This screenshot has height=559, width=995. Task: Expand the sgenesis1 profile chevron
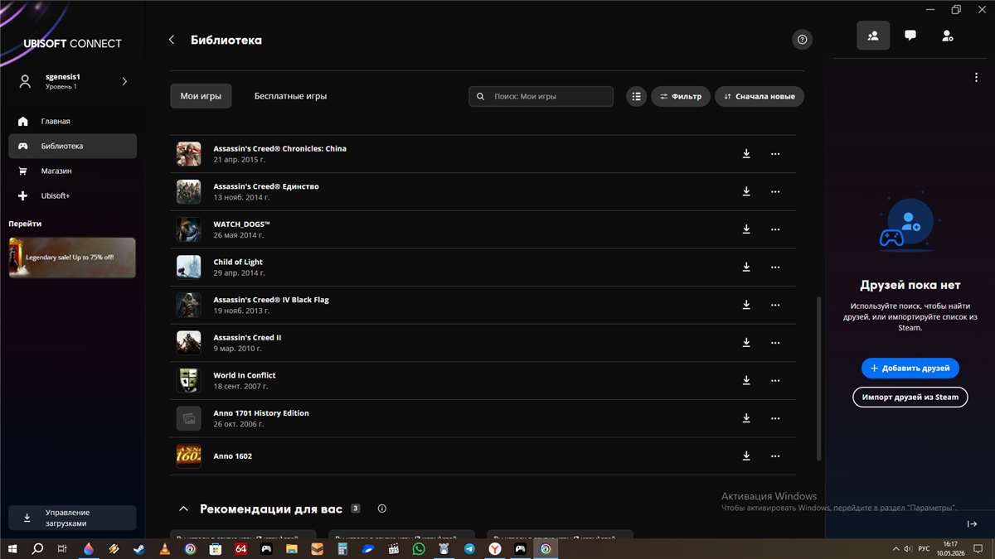click(x=125, y=81)
